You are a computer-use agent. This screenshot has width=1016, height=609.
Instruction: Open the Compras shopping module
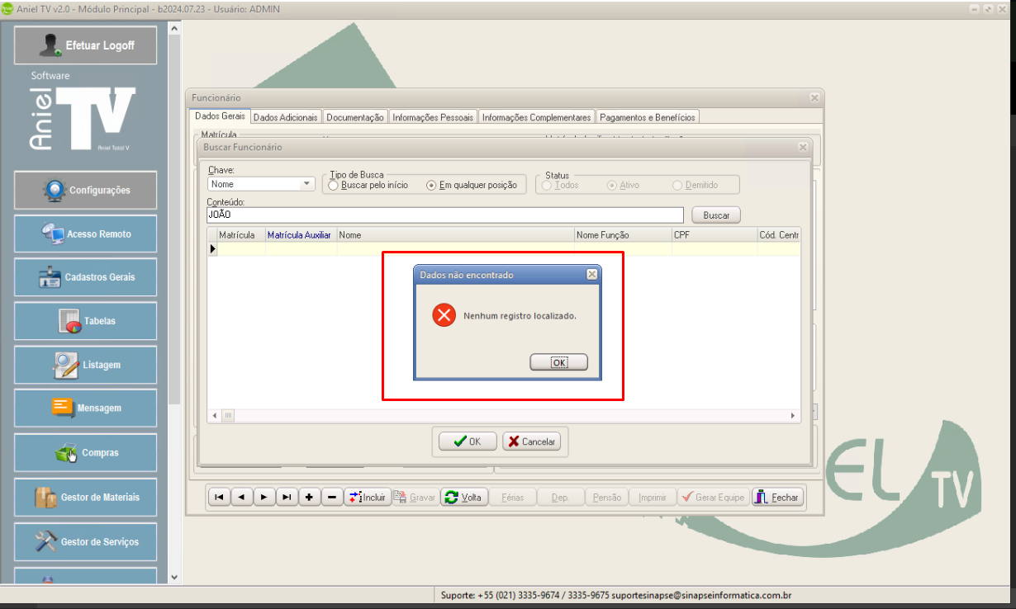pos(85,453)
